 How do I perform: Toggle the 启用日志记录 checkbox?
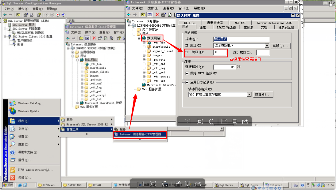pos(187,82)
